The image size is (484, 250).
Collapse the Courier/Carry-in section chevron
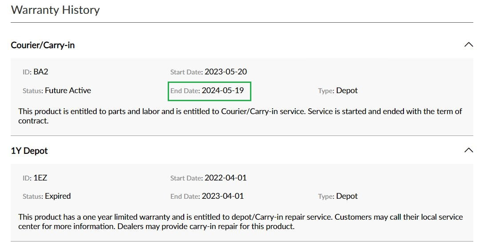coord(468,45)
